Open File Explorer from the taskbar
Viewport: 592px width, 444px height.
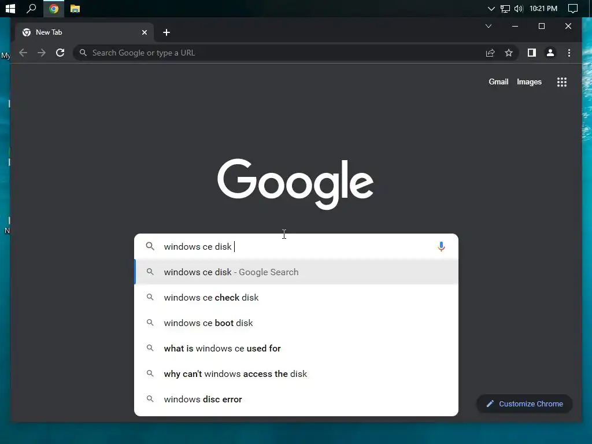pos(75,8)
